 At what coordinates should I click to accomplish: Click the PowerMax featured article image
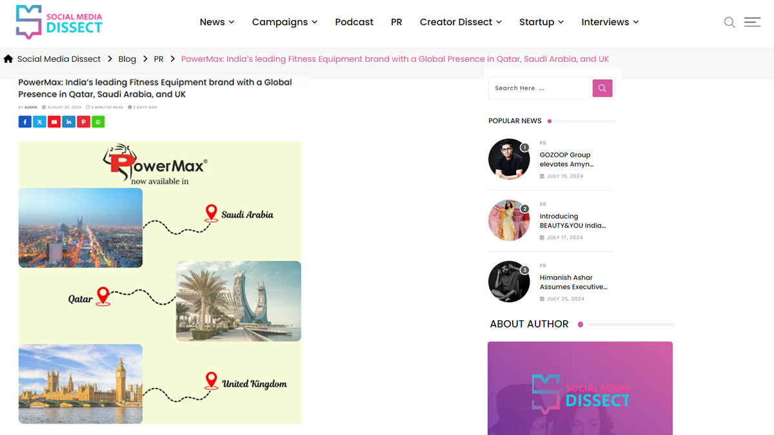click(160, 282)
